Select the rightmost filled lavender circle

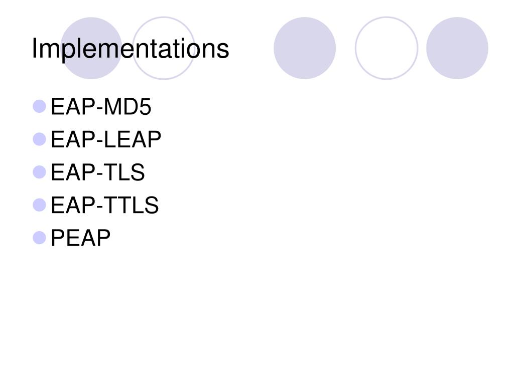pos(457,48)
